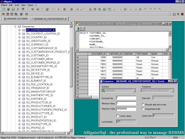The width and height of the screenshot is (185, 139).
Task: Expand the SQ_CUSTOMER_MENU node
Action: [20, 59]
